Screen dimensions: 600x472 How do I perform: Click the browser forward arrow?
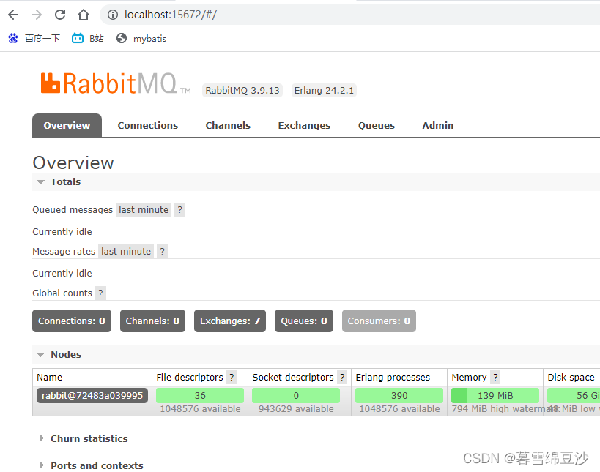pos(37,15)
